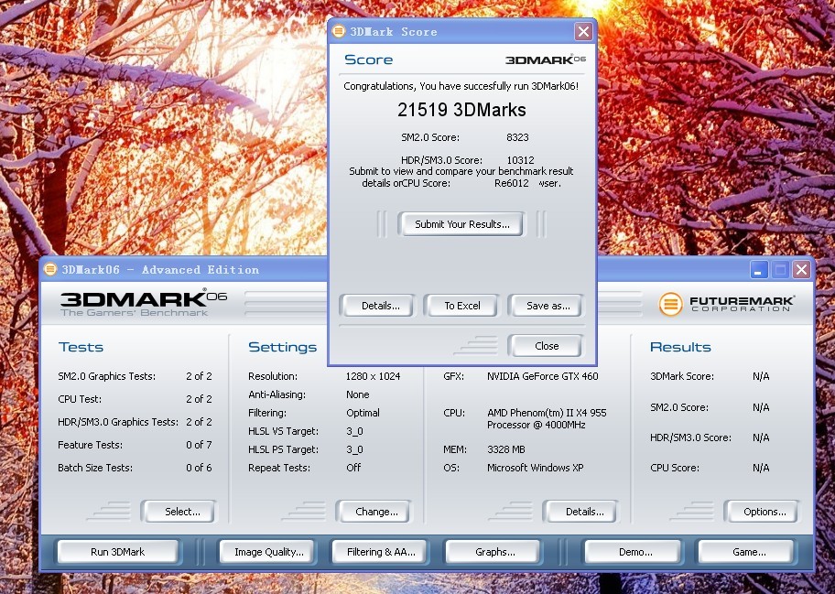Close the 3DMark Score dialog with the X
Viewport: 835px width, 594px height.
(583, 31)
